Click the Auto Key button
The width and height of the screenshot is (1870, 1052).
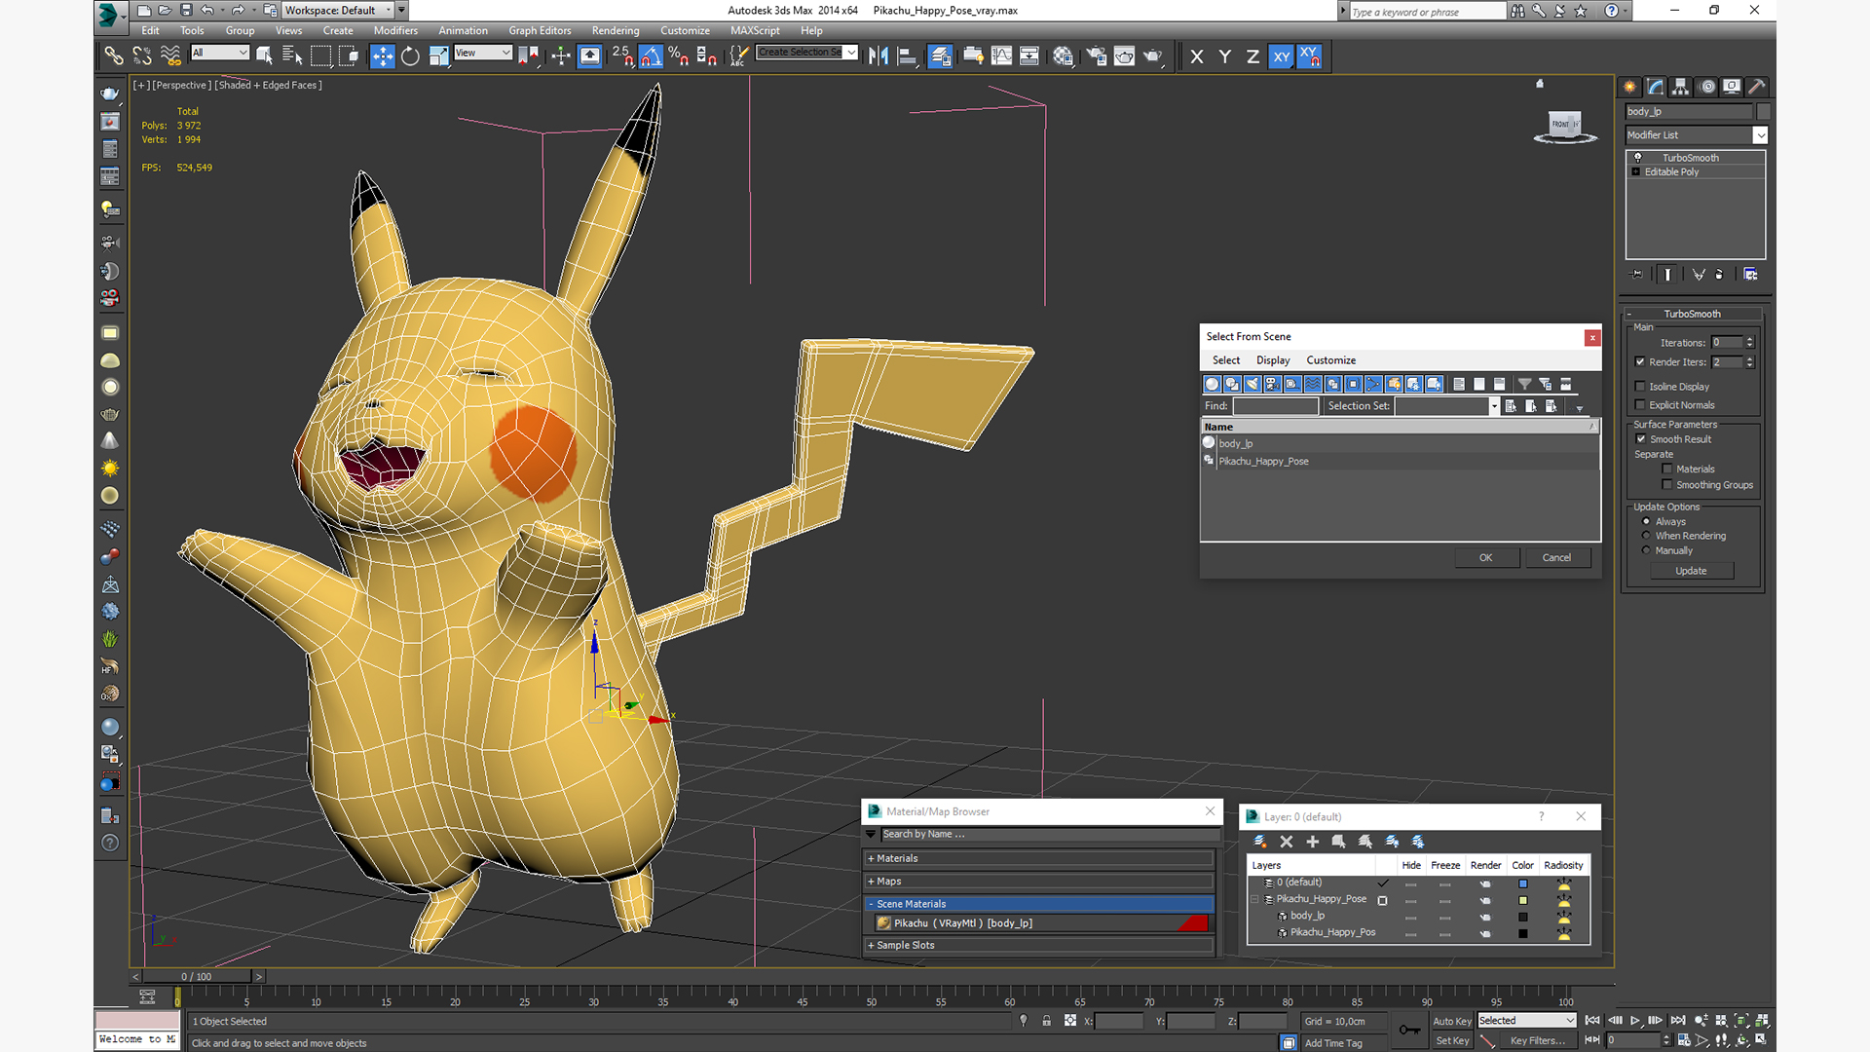click(1451, 1021)
